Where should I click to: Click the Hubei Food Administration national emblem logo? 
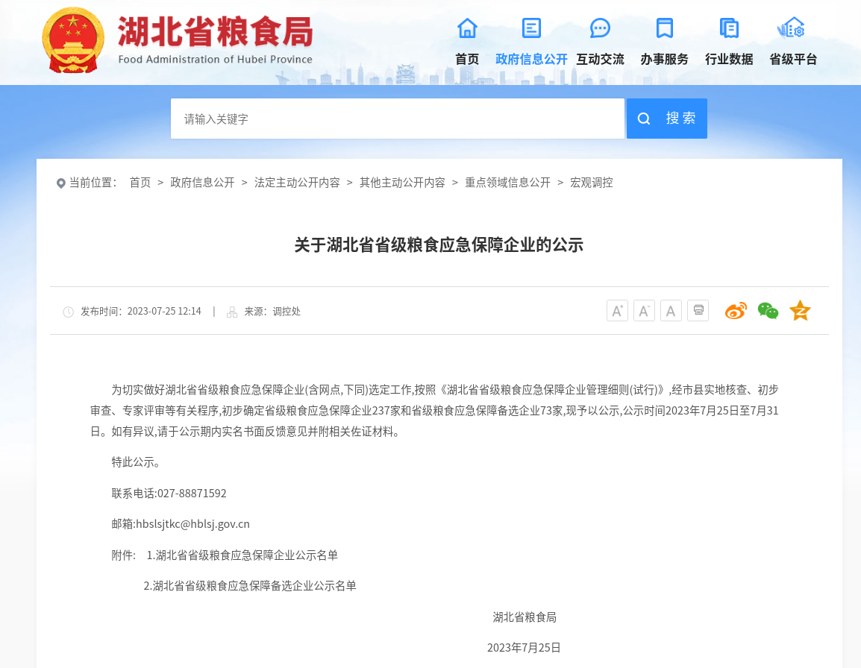click(x=73, y=40)
